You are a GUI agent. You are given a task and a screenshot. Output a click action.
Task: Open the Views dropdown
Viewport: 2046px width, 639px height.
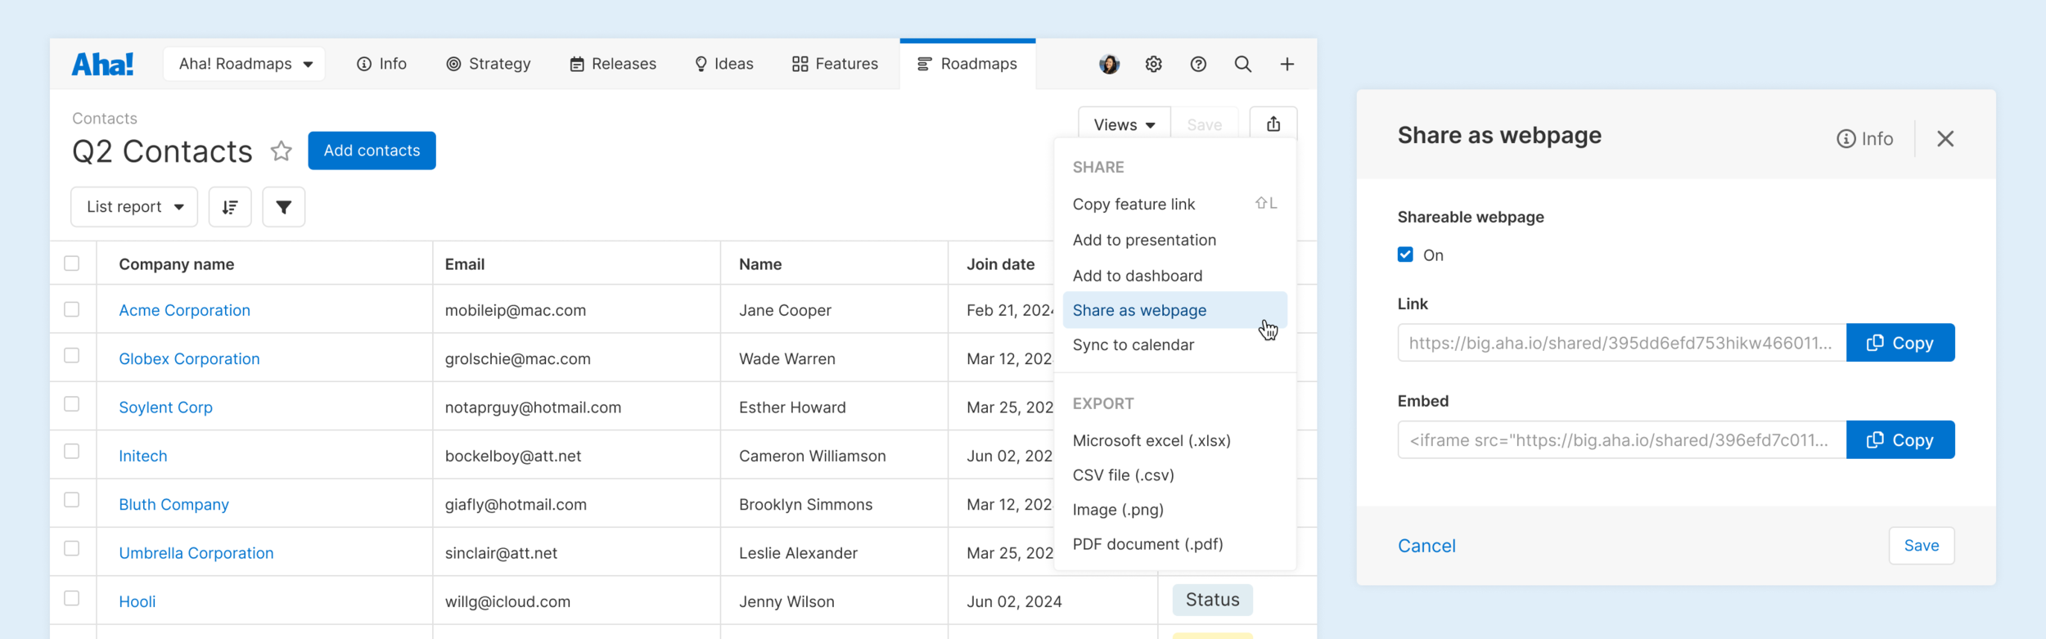coord(1124,124)
